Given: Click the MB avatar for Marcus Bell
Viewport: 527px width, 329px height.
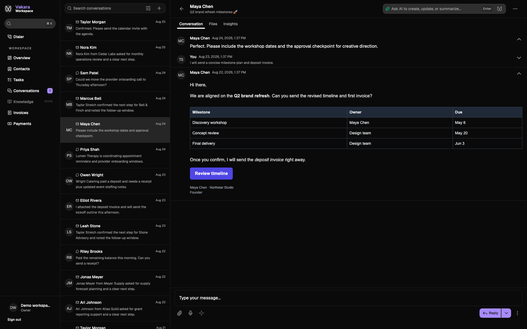Looking at the screenshot, I should tap(69, 104).
